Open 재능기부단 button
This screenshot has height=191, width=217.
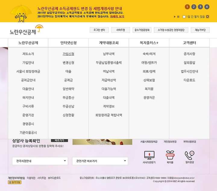pos(200,30)
